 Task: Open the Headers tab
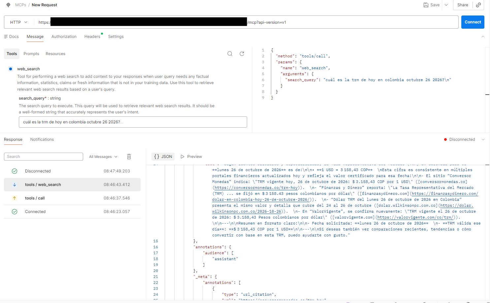coord(92,37)
